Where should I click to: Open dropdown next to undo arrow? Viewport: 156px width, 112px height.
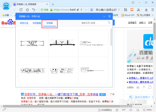coord(37,10)
